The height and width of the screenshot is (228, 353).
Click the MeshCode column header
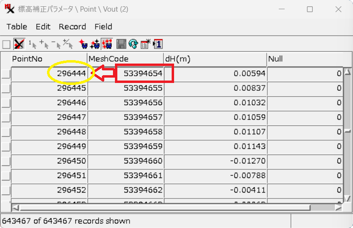125,59
